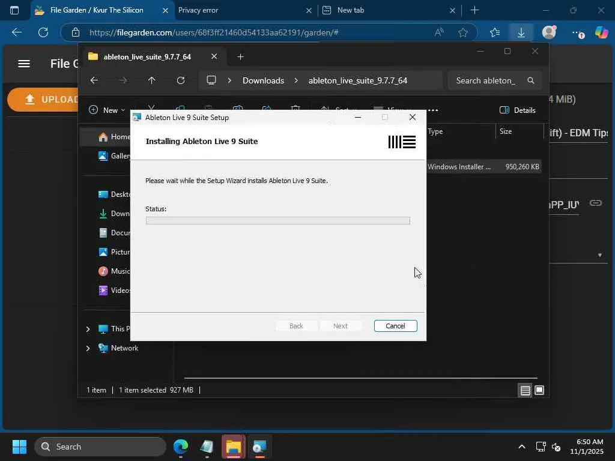Open Desktop in the navigation pane
Viewport: 615px width, 461px height.
click(114, 194)
